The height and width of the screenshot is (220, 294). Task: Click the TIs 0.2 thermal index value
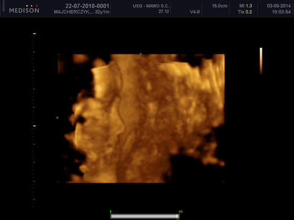coord(245,12)
